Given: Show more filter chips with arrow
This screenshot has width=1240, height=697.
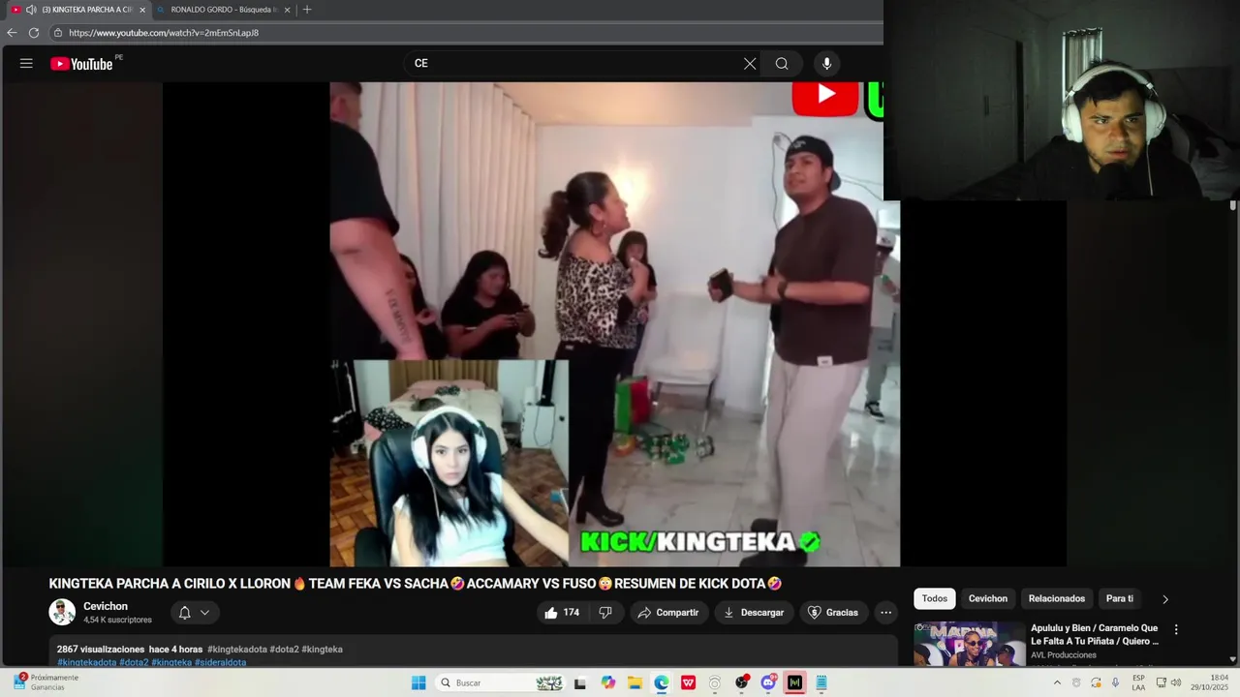Looking at the screenshot, I should 1165,599.
